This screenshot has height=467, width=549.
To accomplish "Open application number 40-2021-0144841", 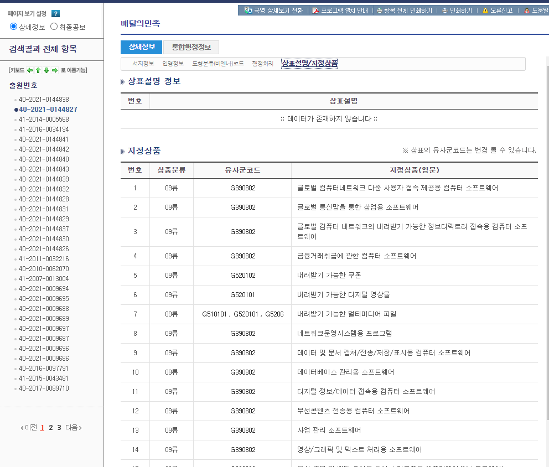I will coord(44,139).
